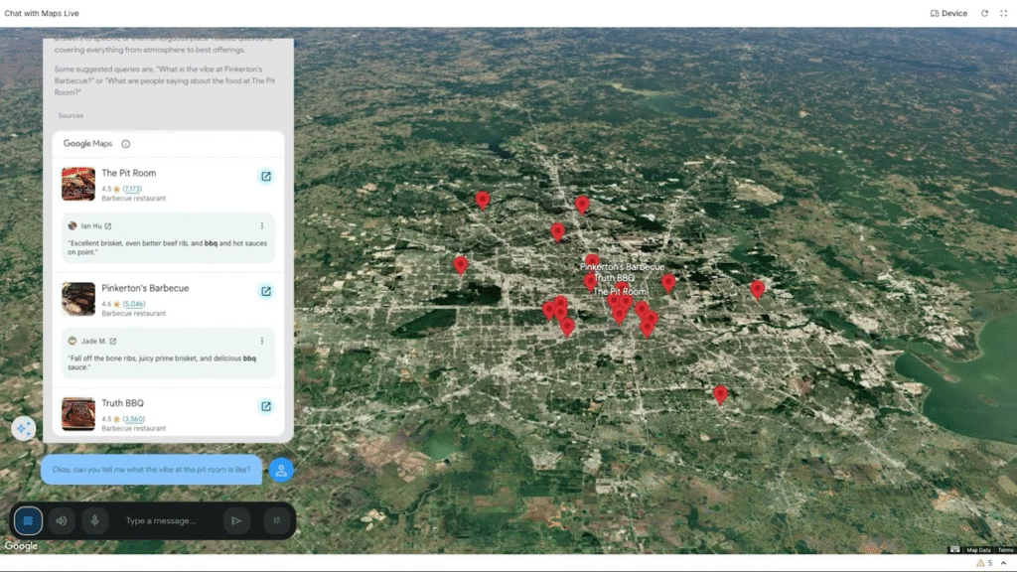Viewport: 1017px width, 572px height.
Task: Open options menu on Ian Hu's review
Action: (x=262, y=226)
